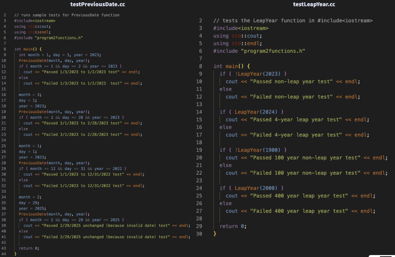Click the "month = 3;" assignment line

pos(30,95)
